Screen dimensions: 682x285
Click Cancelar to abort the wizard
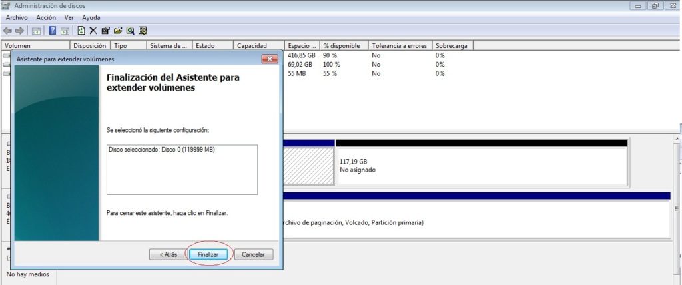(x=253, y=254)
